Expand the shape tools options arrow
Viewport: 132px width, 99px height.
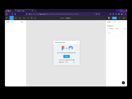point(21,18)
